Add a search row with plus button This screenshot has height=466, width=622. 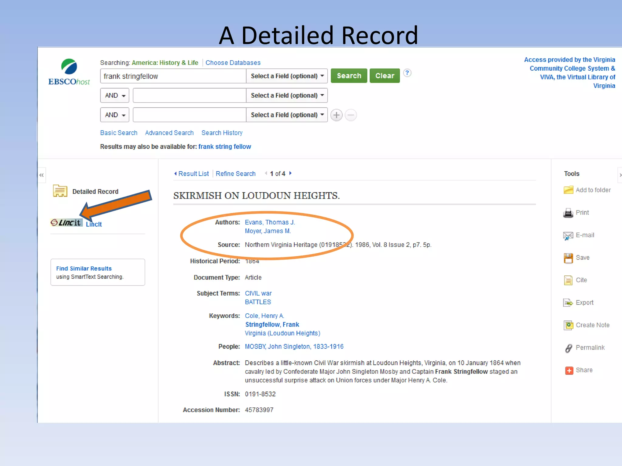tap(336, 115)
